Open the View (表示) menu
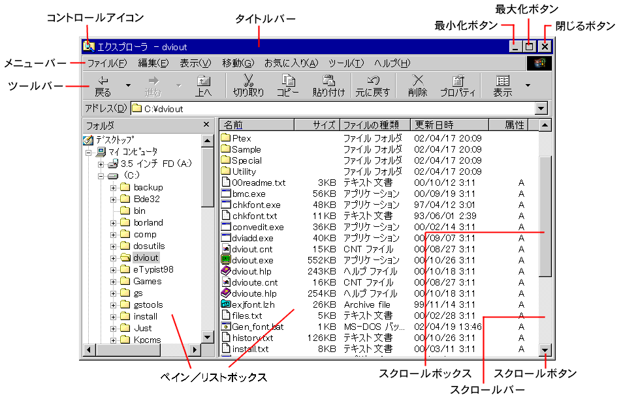Viewport: 621px width, 399px height. tap(196, 63)
